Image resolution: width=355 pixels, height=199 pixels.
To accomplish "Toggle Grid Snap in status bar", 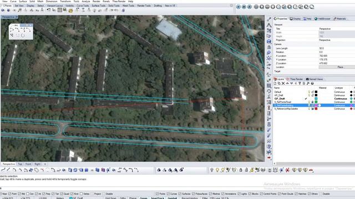I will [111, 198].
